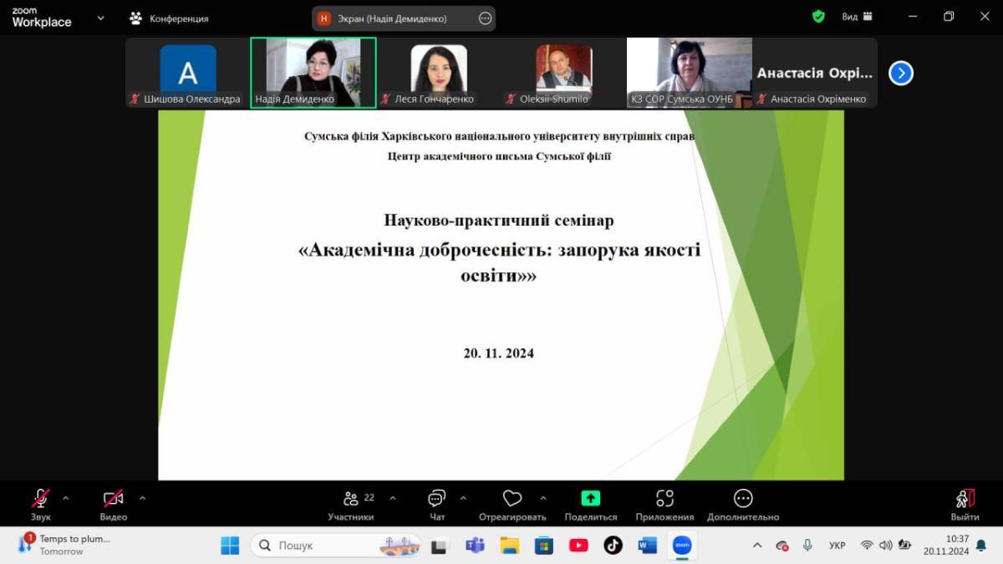Open Приложения apps menu
This screenshot has height=564, width=1003.
(664, 505)
